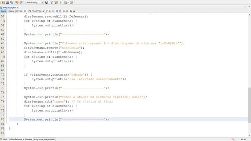Click the Last Edit editor icon

click(17, 11)
